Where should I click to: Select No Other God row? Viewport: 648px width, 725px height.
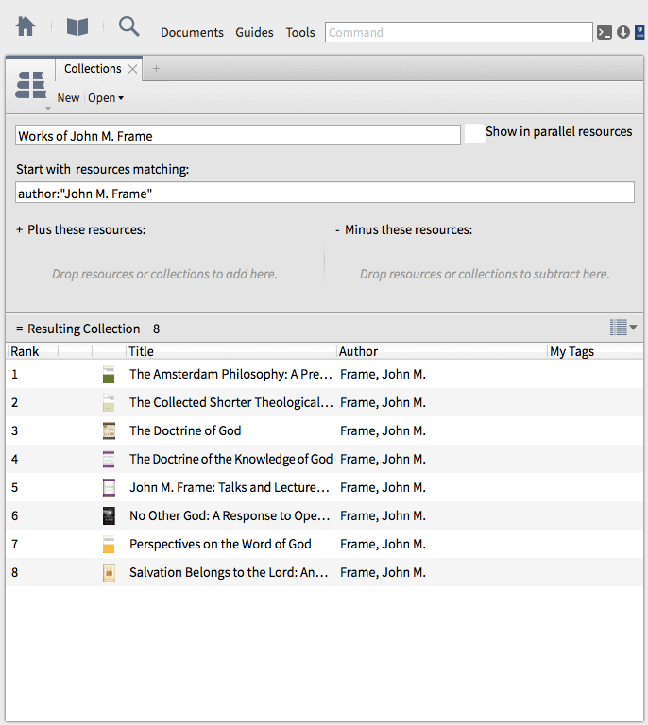(x=230, y=516)
